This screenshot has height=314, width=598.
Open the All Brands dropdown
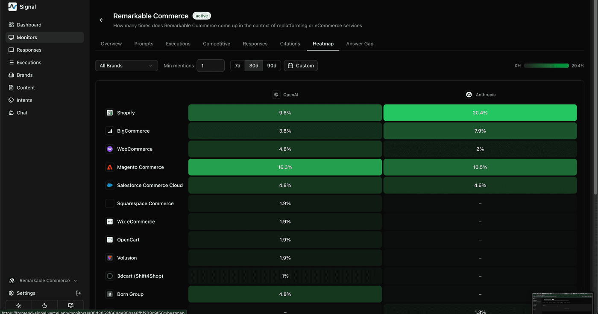tap(126, 66)
